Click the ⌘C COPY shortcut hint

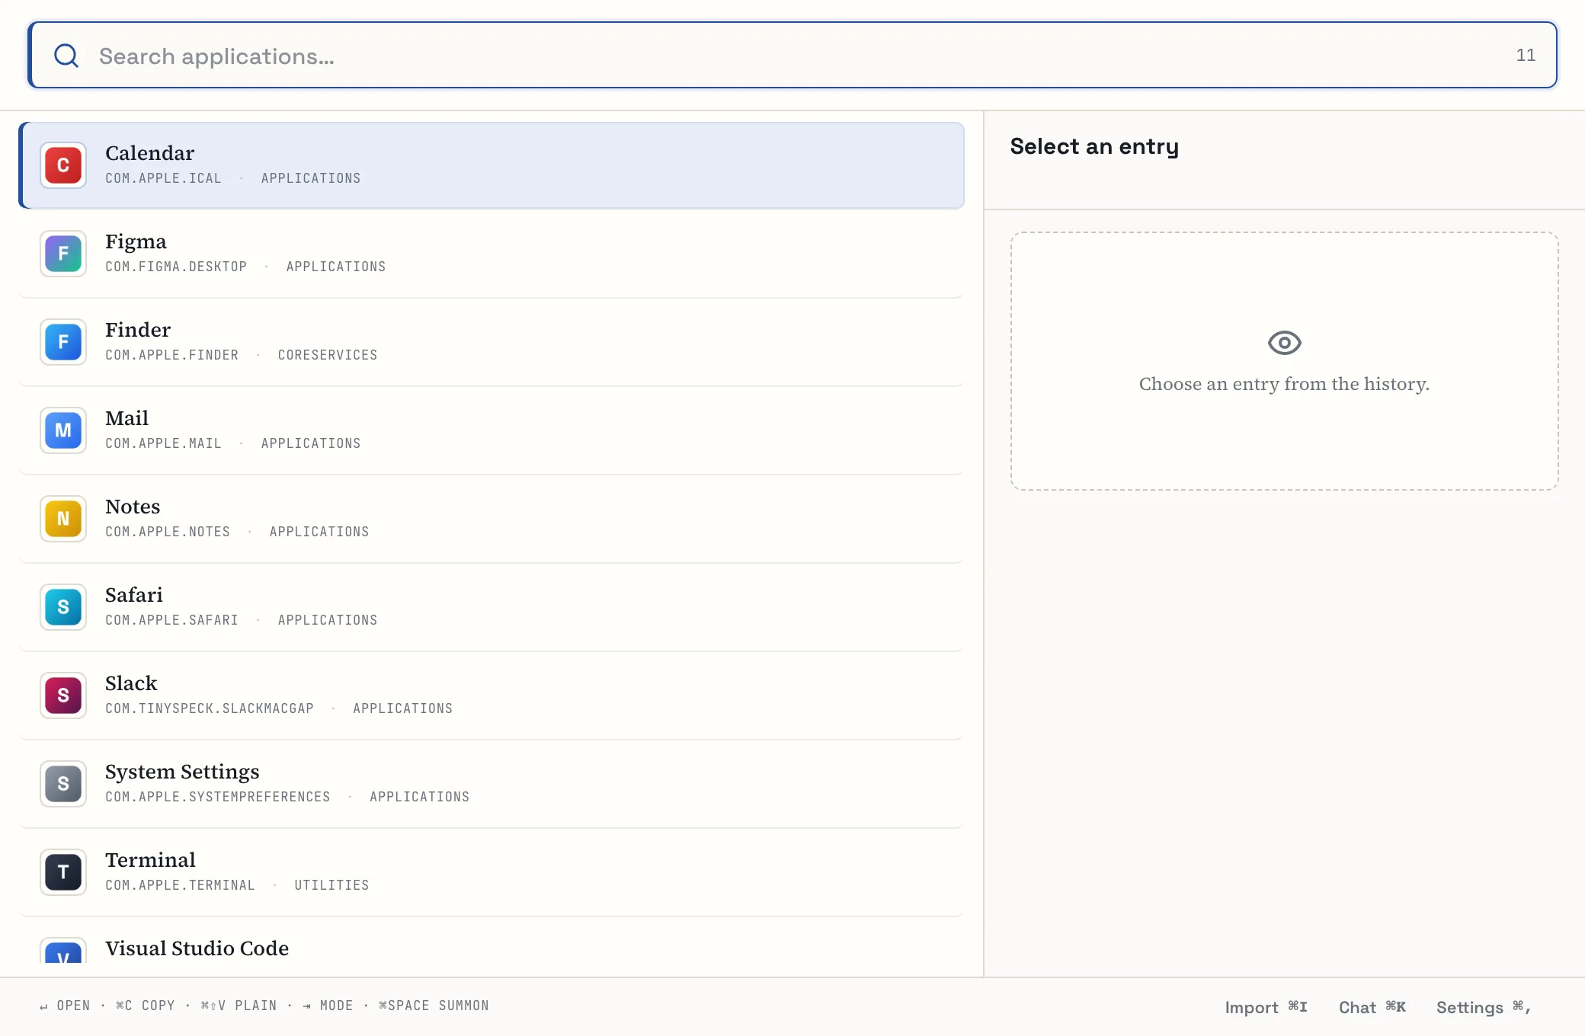(x=145, y=1006)
